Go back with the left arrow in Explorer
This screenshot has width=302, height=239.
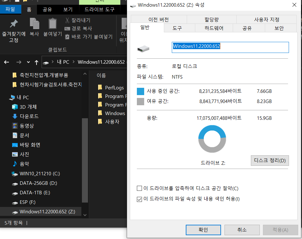coord(7,62)
